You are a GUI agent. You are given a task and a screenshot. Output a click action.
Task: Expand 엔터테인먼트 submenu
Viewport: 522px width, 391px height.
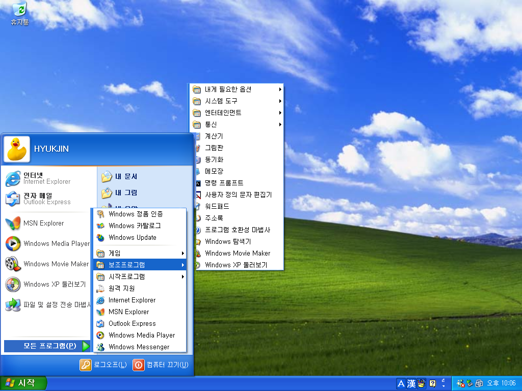(x=237, y=113)
